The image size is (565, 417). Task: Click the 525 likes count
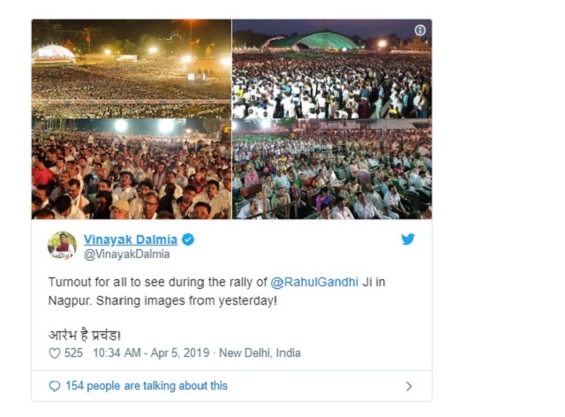coord(73,353)
